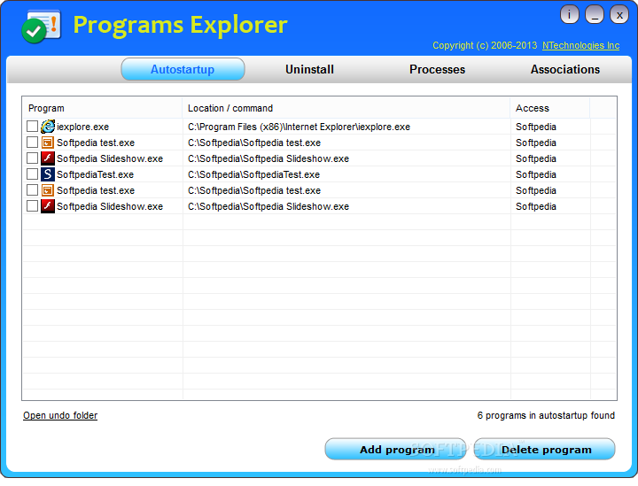Click the 6 programs in autostartup found status
The width and height of the screenshot is (638, 486).
tap(546, 415)
